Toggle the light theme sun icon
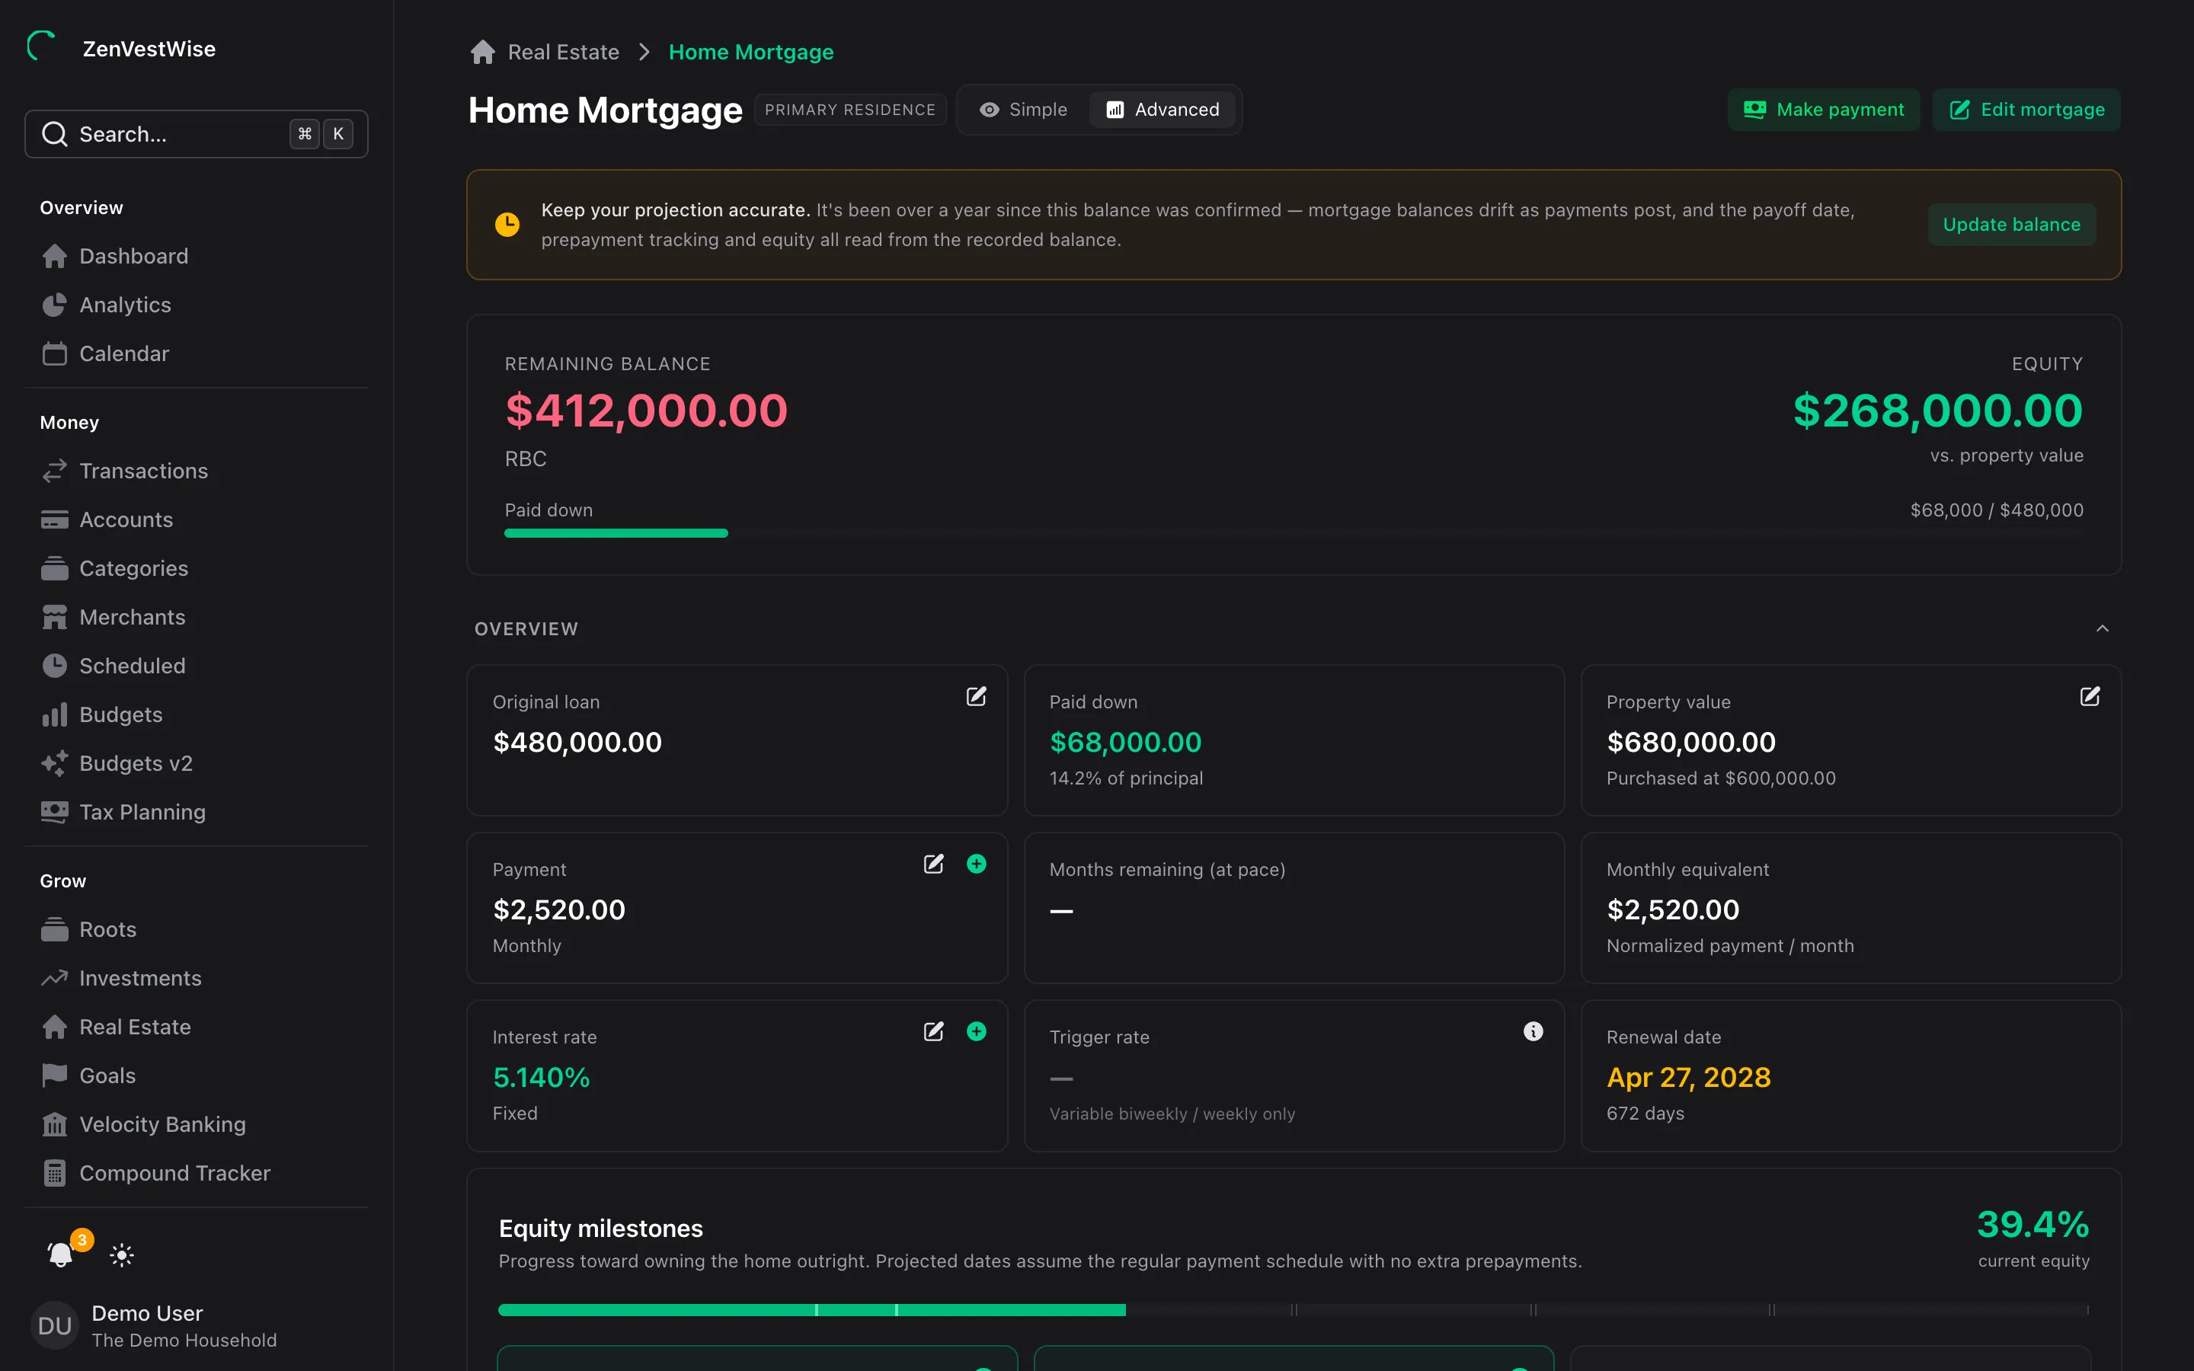 pos(121,1255)
